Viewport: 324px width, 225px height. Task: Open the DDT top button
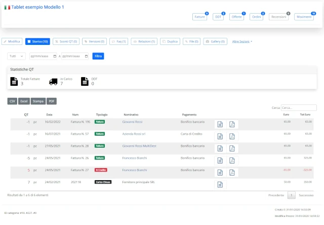tap(218, 17)
